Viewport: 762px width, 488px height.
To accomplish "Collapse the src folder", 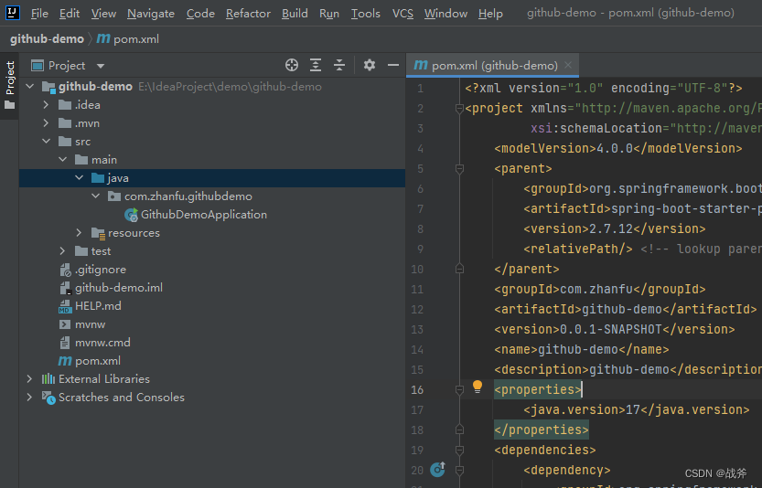I will click(46, 142).
